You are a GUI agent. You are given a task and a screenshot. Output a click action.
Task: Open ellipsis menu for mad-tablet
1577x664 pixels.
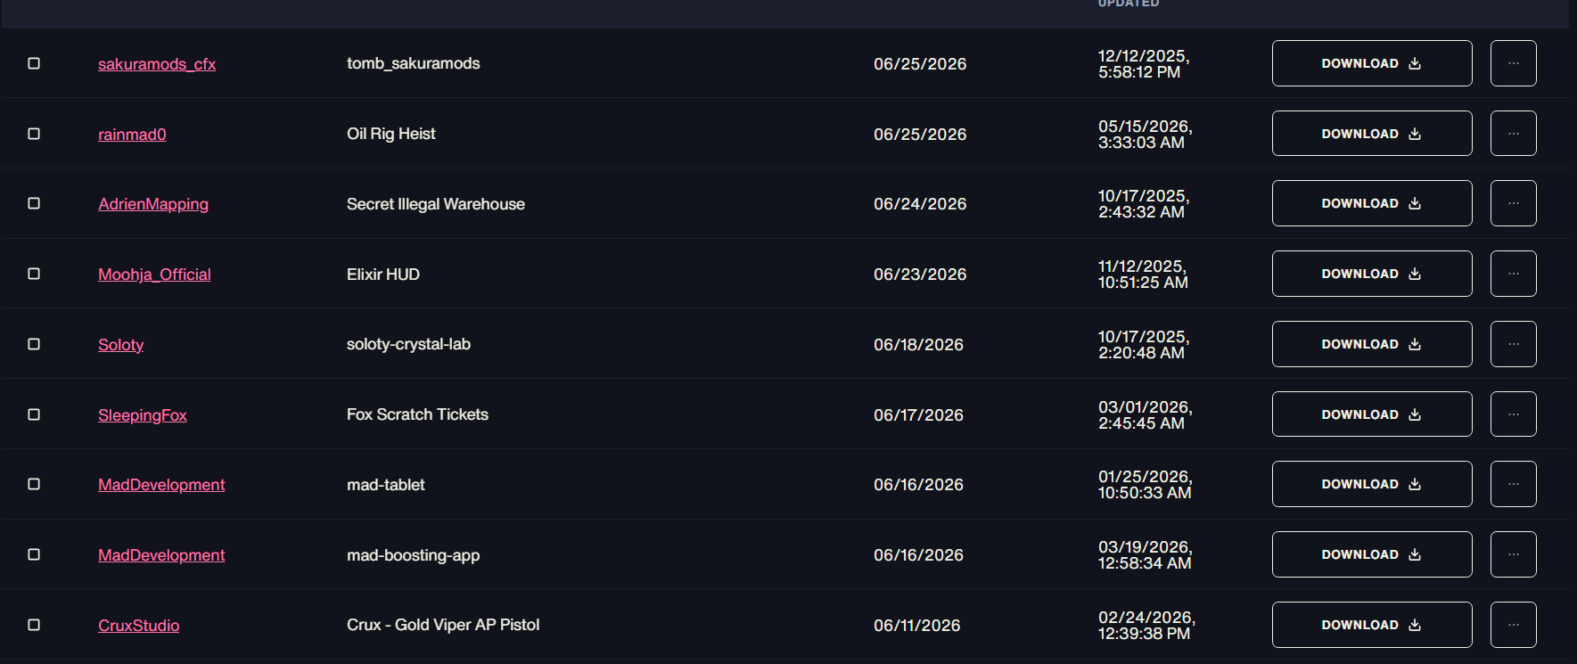pos(1513,484)
